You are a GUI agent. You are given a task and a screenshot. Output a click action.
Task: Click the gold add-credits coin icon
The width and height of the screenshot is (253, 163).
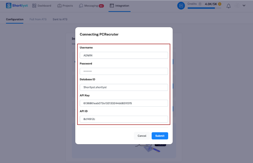point(220,4)
